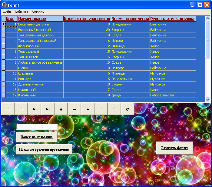Select Кукольный cell in row 17
This screenshot has width=212, height=187.
pyautogui.click(x=41, y=95)
